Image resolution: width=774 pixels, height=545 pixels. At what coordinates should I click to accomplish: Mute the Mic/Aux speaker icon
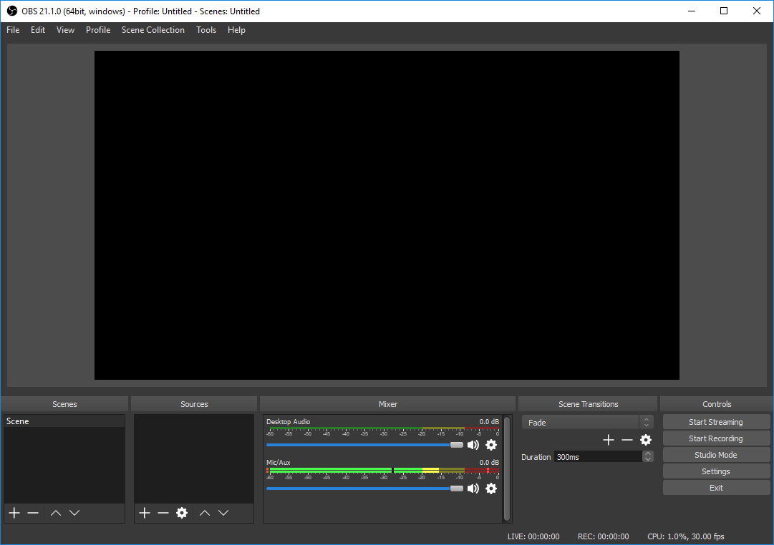(473, 488)
